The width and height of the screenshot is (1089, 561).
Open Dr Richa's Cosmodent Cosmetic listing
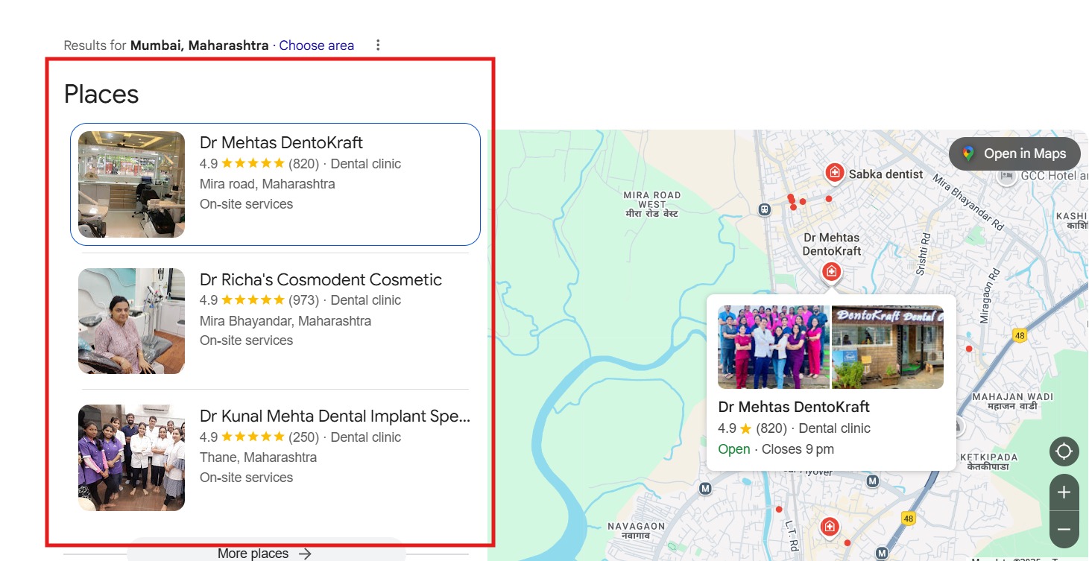321,279
